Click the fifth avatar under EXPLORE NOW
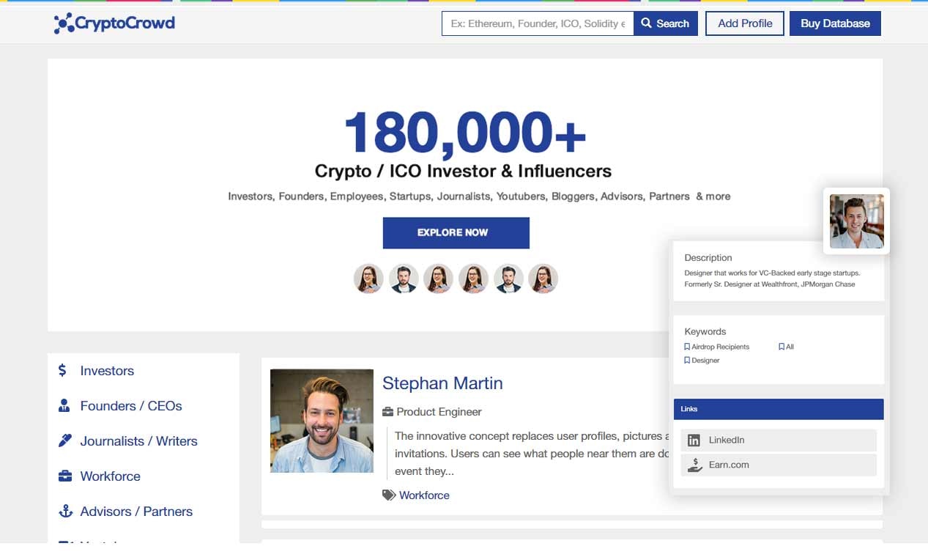Image resolution: width=928 pixels, height=557 pixels. pos(508,279)
